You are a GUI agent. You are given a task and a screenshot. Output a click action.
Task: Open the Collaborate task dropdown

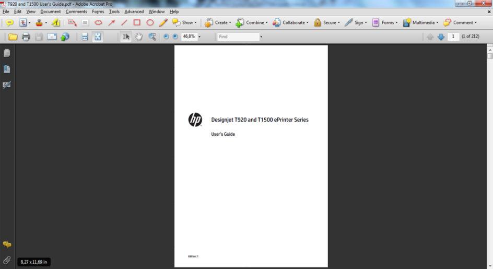click(290, 22)
